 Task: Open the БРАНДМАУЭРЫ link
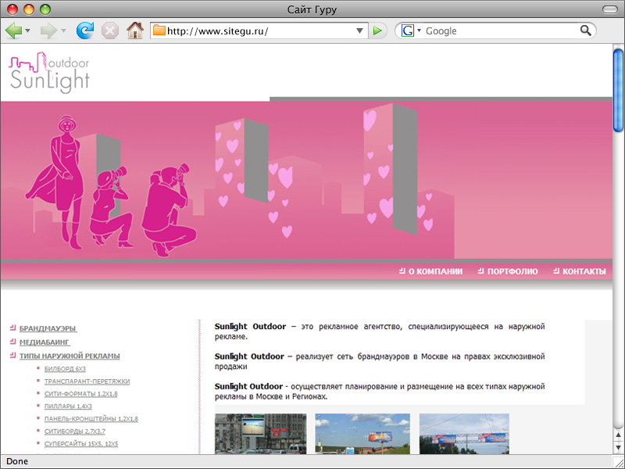(x=48, y=328)
